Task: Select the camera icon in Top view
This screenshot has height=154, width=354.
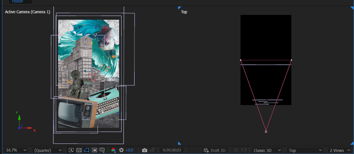Action: click(266, 131)
